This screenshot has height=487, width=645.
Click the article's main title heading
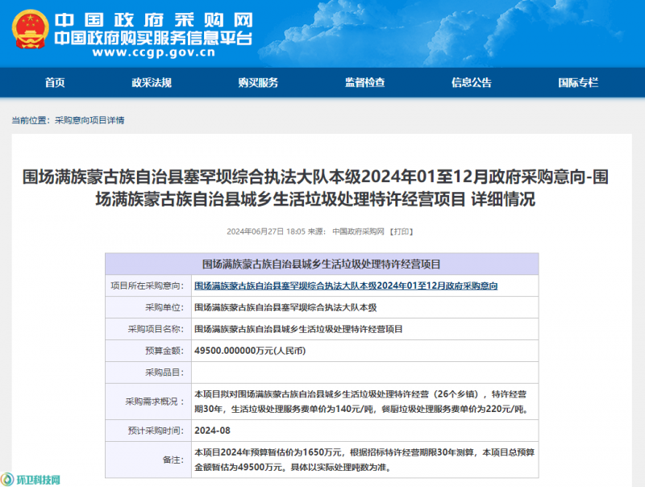[x=322, y=188]
